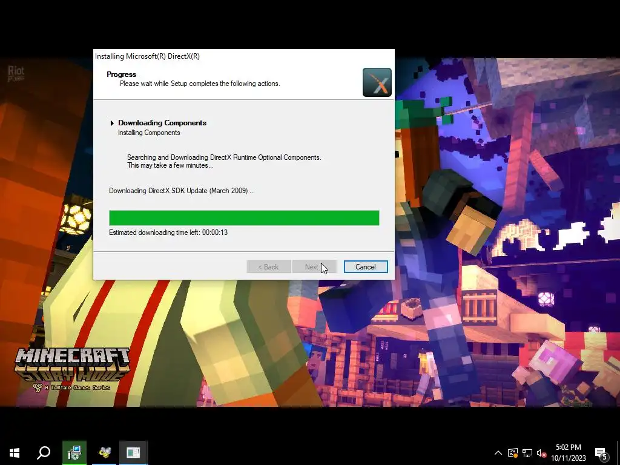
Task: Click Searching and Downloading DirectX Runtime text
Action: [x=224, y=157]
